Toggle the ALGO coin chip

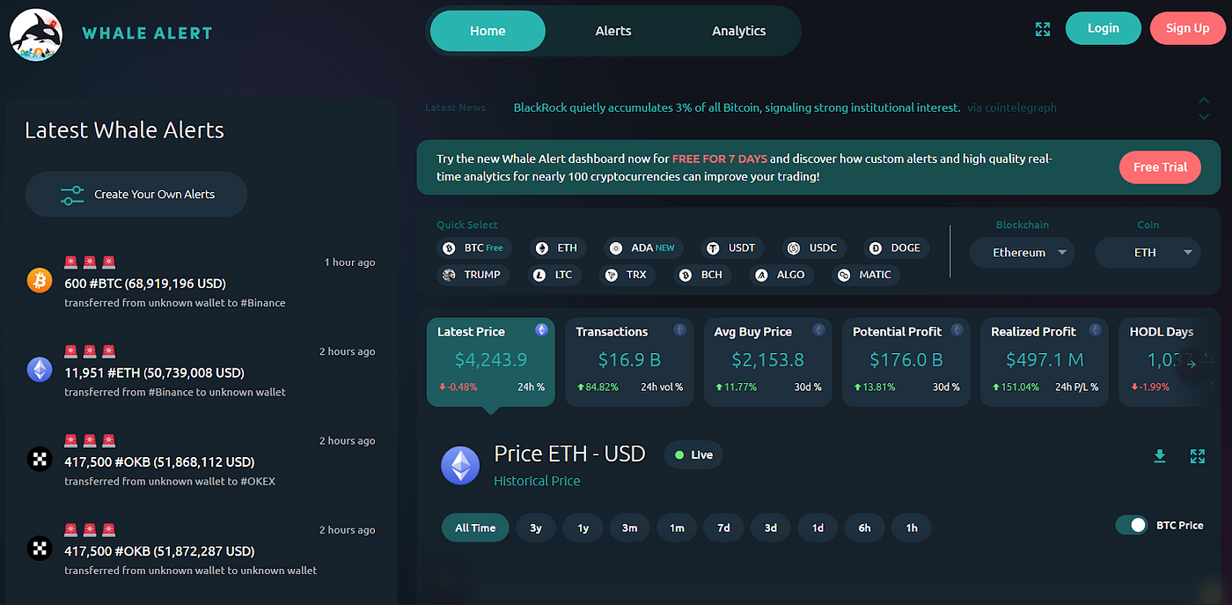781,275
